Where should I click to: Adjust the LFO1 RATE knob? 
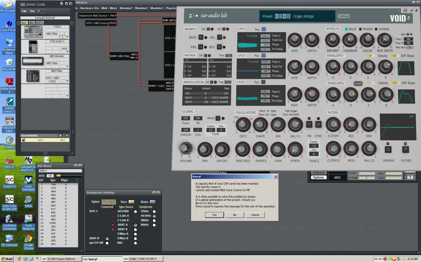tap(294, 40)
